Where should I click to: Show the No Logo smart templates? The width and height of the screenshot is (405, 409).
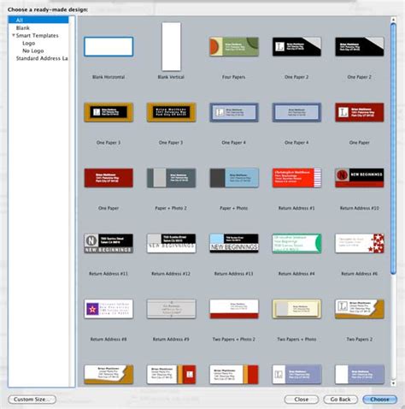click(33, 50)
